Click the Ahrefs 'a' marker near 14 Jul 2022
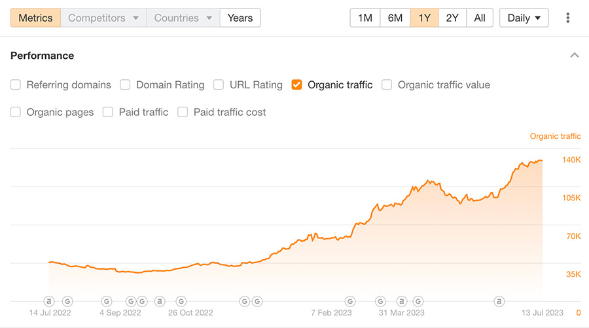This screenshot has height=328, width=589. [49, 301]
